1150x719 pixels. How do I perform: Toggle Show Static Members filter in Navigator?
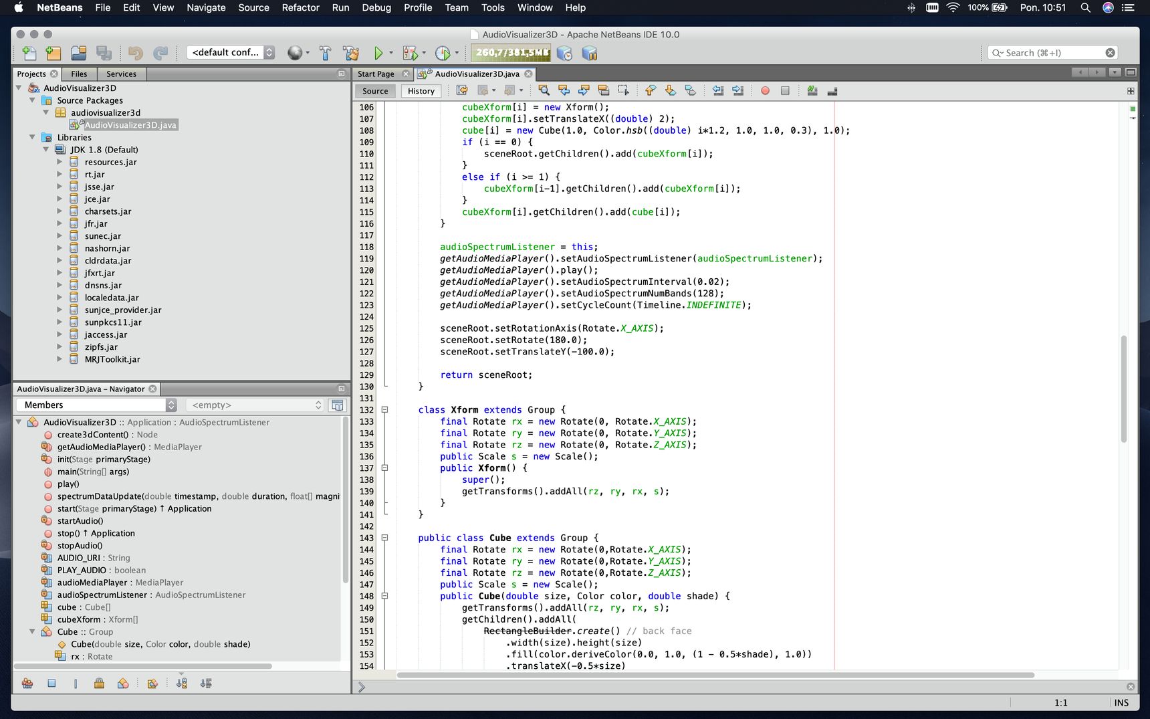[76, 683]
